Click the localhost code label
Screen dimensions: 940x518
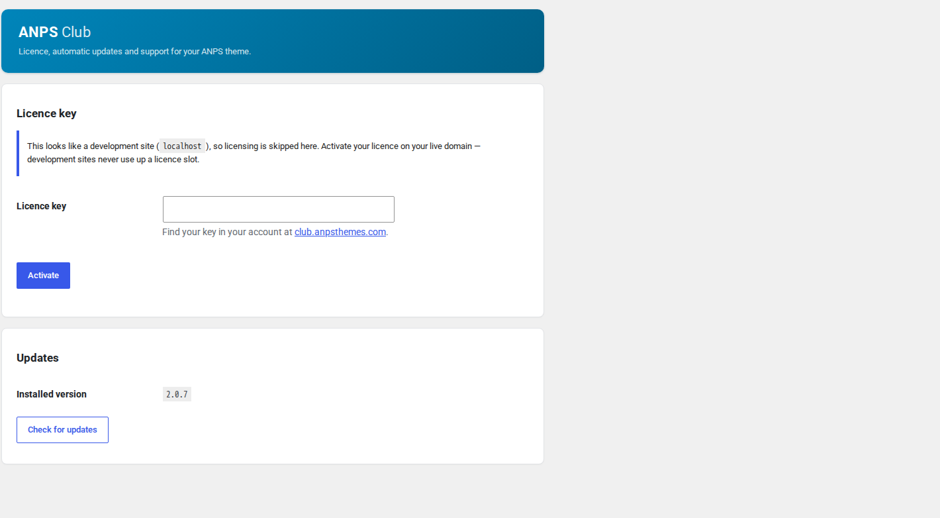click(x=182, y=146)
